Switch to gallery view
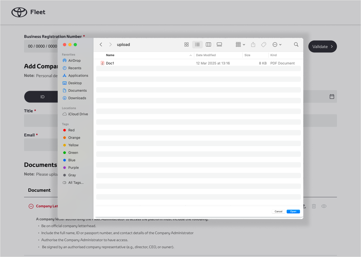The image size is (361, 257). click(x=219, y=44)
